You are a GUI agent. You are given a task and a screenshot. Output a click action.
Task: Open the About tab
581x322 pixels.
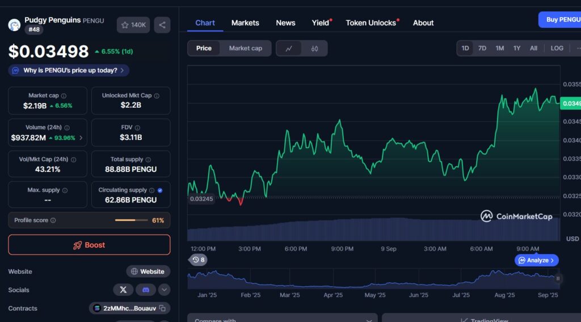click(x=423, y=23)
